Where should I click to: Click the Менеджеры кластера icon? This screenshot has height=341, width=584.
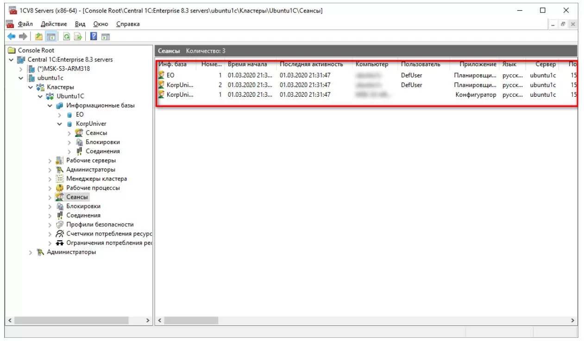coord(60,179)
